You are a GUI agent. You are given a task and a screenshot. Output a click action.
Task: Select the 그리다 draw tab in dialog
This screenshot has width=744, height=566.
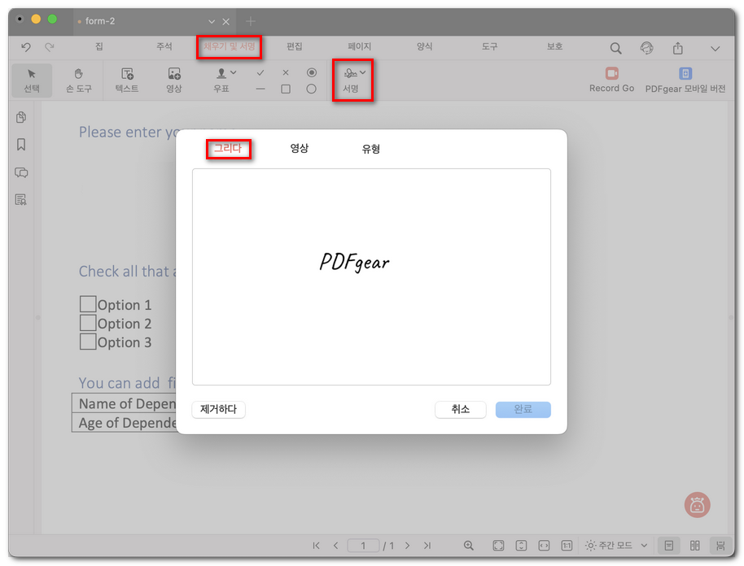tap(228, 148)
